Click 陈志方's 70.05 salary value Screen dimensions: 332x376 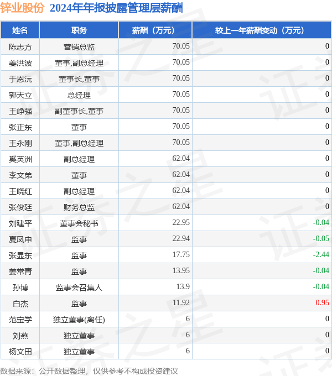pos(181,46)
